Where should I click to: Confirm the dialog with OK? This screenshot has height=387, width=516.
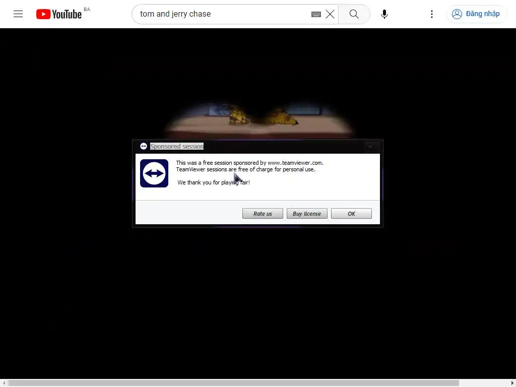pyautogui.click(x=351, y=214)
